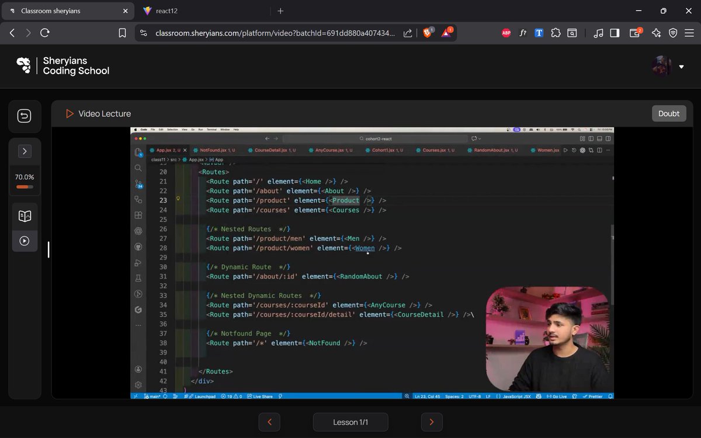
Task: Click the Sheryians Coding School logo
Action: click(x=63, y=66)
